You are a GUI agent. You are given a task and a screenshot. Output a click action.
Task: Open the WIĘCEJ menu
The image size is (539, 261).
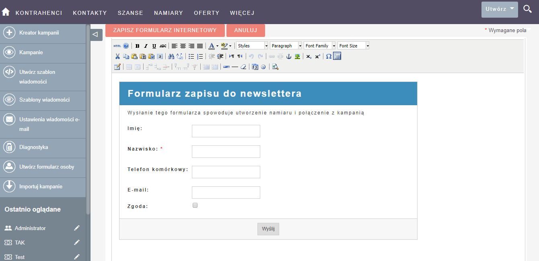(242, 13)
